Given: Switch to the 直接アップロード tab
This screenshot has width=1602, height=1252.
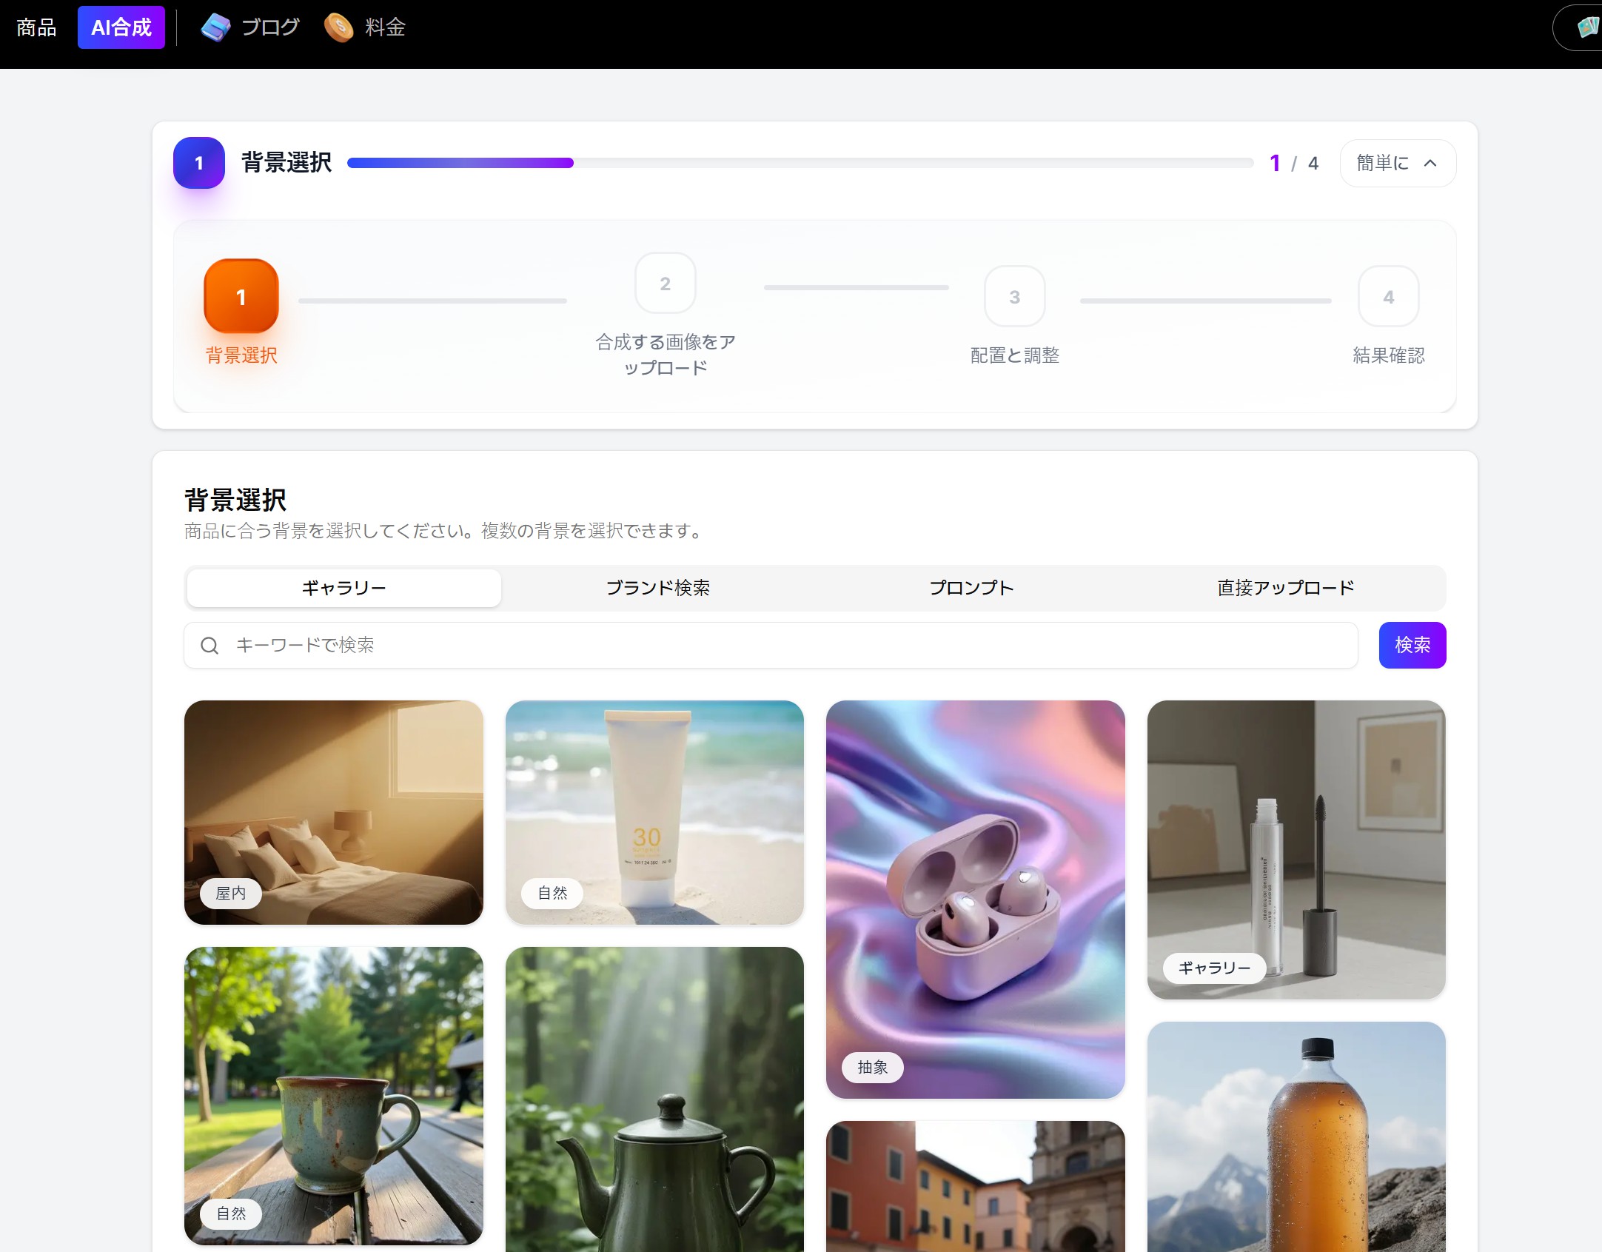Looking at the screenshot, I should pyautogui.click(x=1286, y=588).
